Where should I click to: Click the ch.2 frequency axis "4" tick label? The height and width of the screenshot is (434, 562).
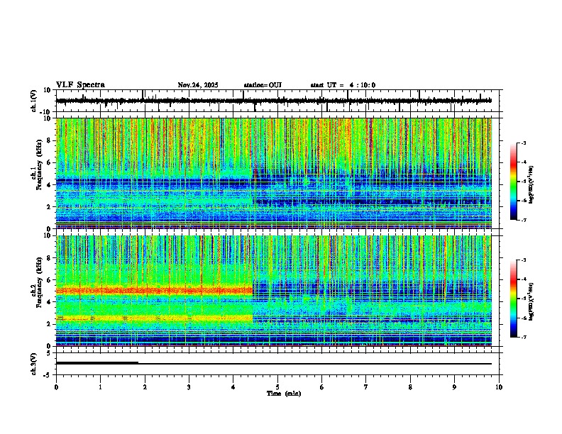[x=50, y=302]
